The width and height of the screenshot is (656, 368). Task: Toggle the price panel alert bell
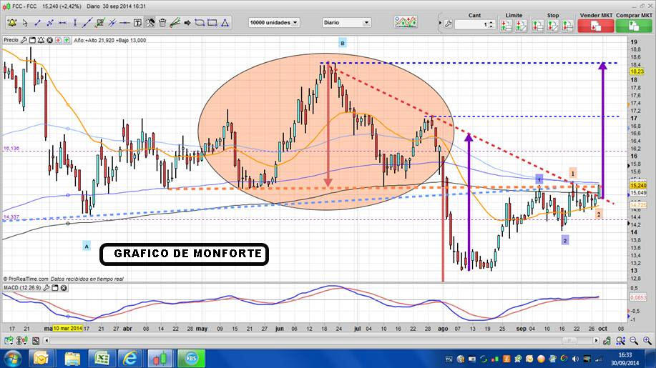43,41
